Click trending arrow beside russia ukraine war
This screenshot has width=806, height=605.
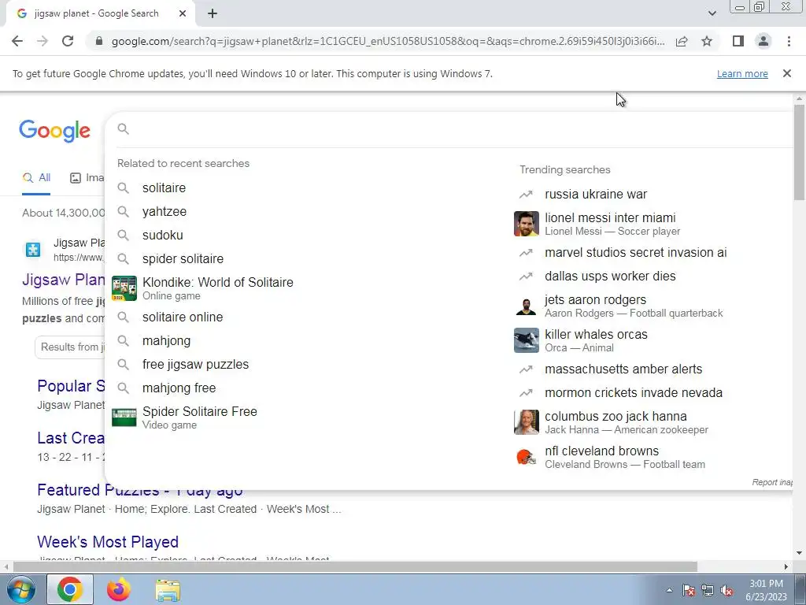click(x=526, y=195)
